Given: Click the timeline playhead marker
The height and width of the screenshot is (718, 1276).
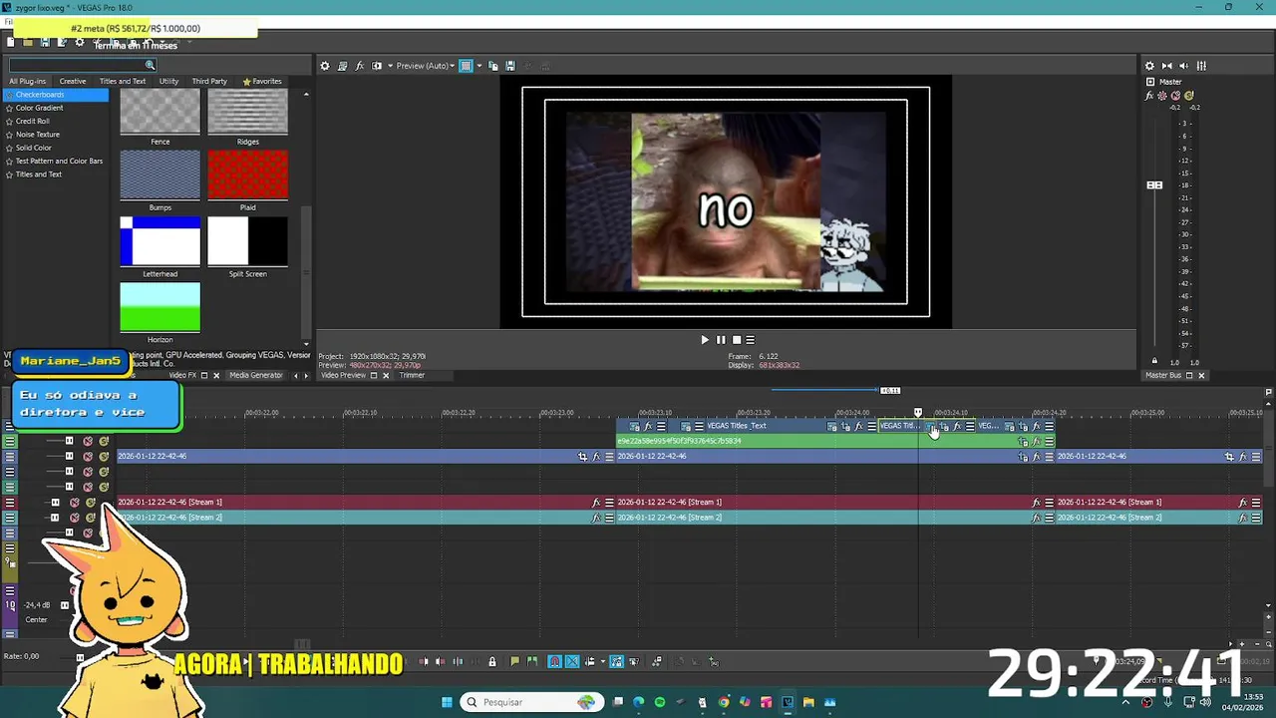Looking at the screenshot, I should [918, 412].
